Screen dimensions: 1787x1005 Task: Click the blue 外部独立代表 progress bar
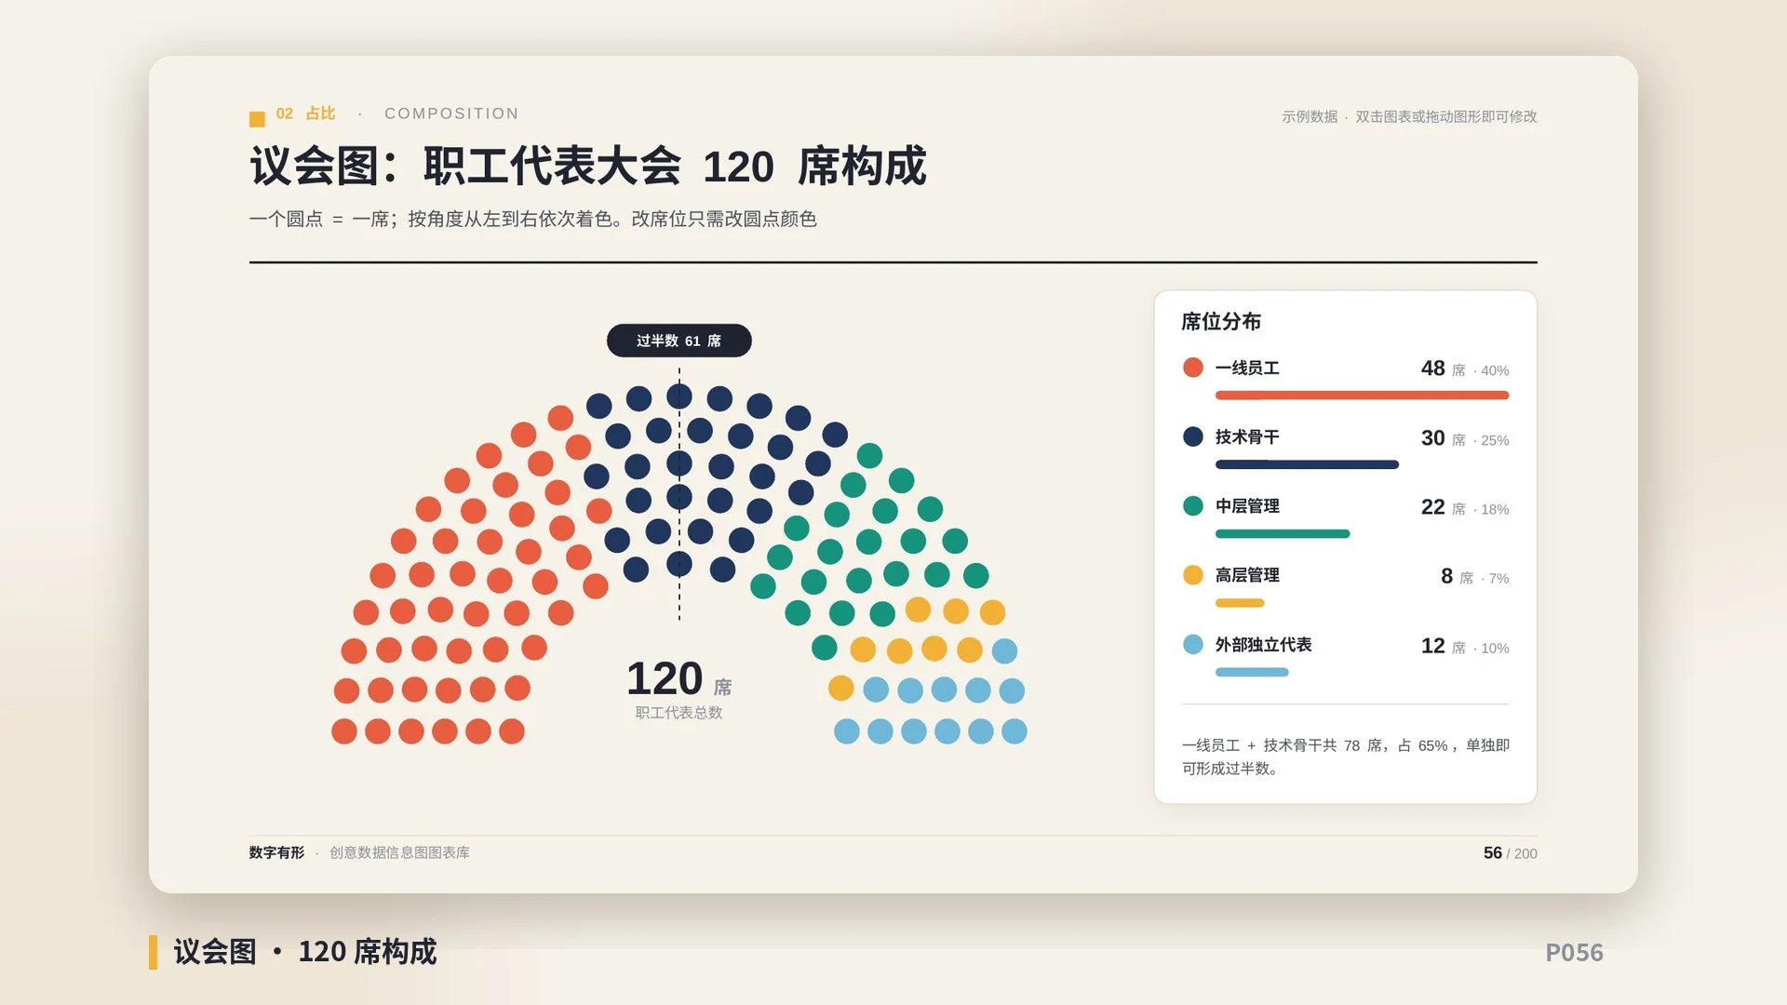1252,672
